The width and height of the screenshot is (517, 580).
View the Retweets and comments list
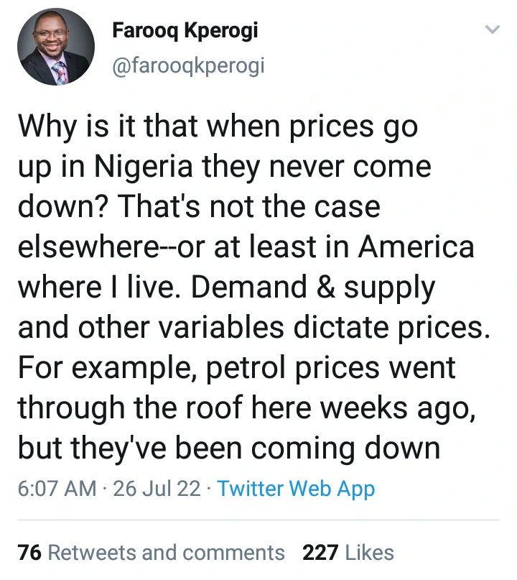(166, 553)
